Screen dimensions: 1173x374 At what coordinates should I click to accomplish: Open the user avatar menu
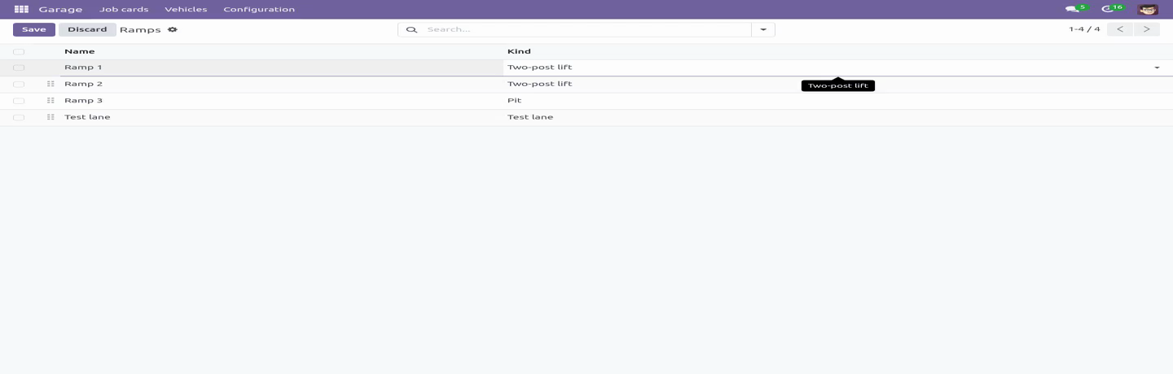1148,9
